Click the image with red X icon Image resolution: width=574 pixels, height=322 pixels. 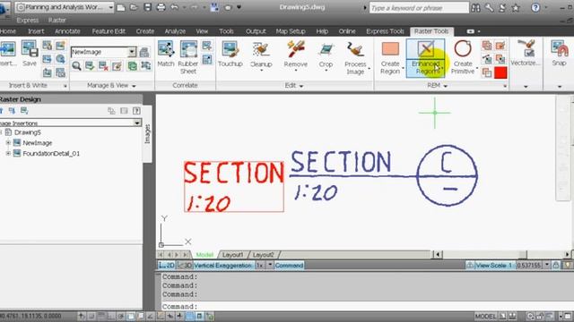tap(104, 66)
